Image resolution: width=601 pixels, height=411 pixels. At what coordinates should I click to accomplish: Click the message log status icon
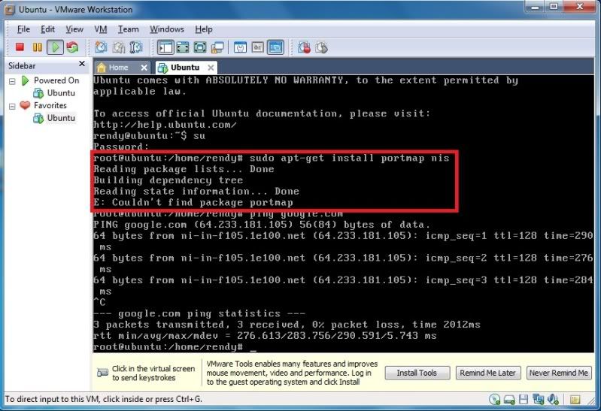pyautogui.click(x=575, y=400)
